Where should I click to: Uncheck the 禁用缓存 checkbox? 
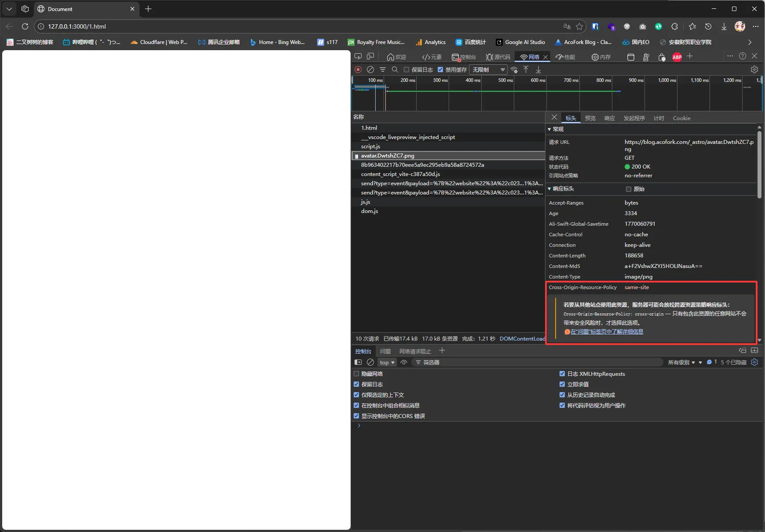point(440,70)
